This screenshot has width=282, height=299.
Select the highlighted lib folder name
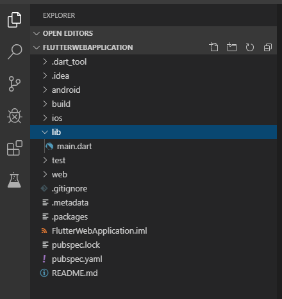point(56,133)
